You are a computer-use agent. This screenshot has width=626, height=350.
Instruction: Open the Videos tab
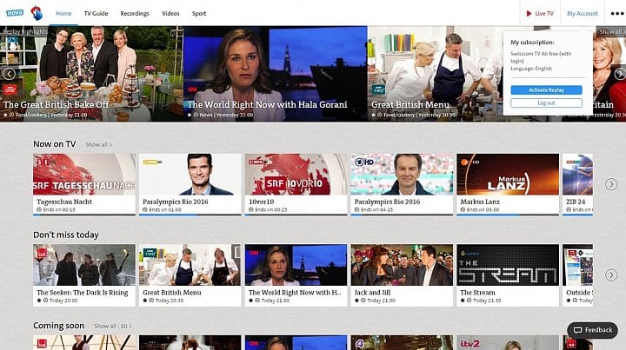coord(170,13)
